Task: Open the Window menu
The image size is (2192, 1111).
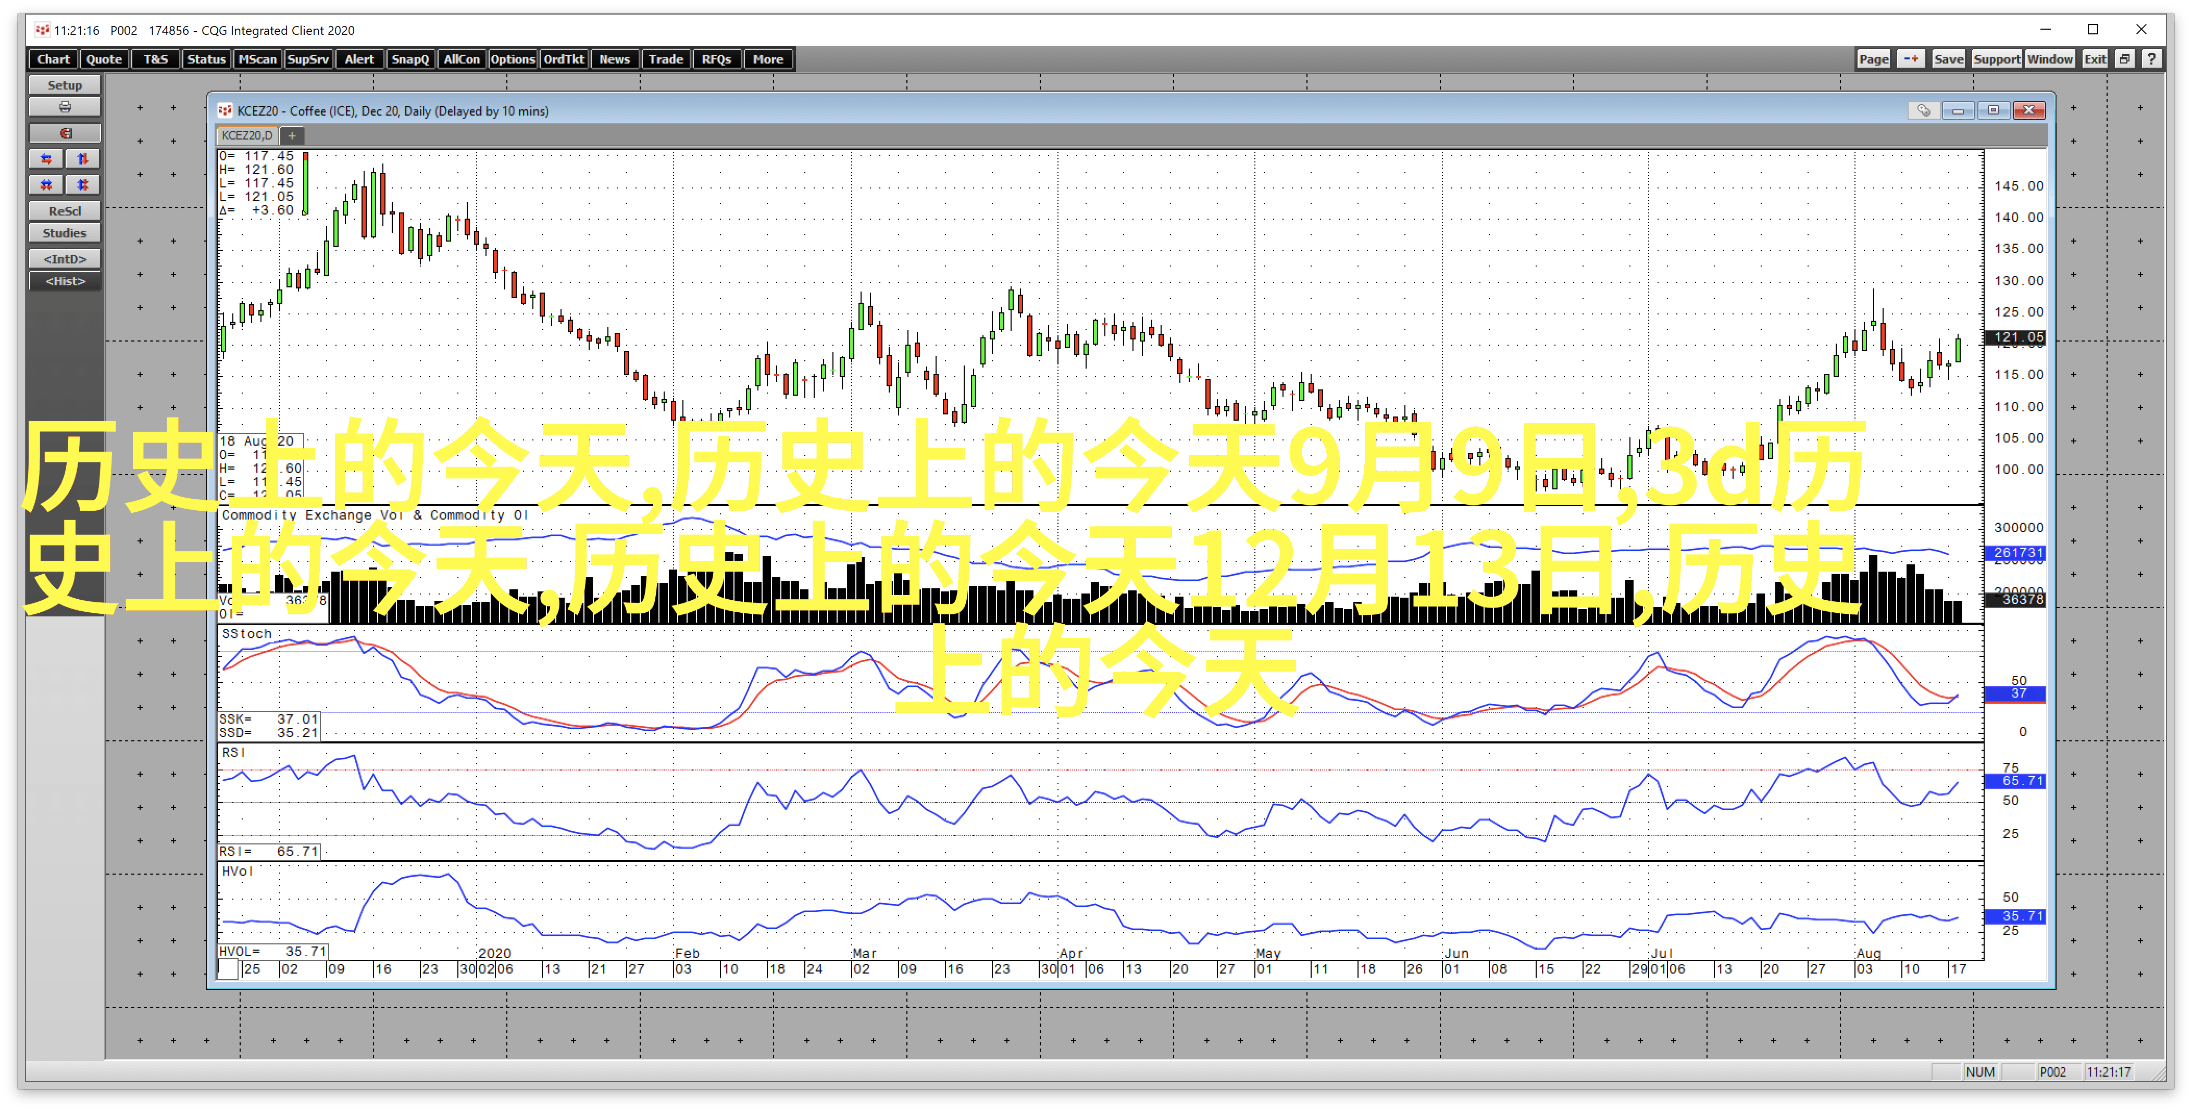Action: click(2049, 59)
